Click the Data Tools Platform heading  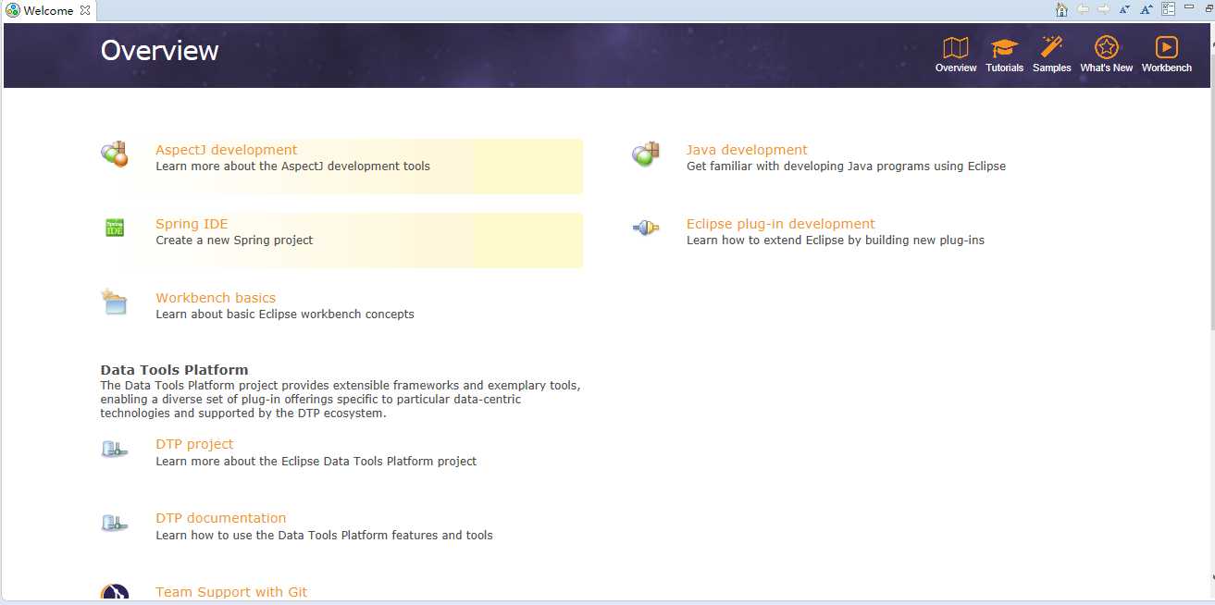pos(174,370)
